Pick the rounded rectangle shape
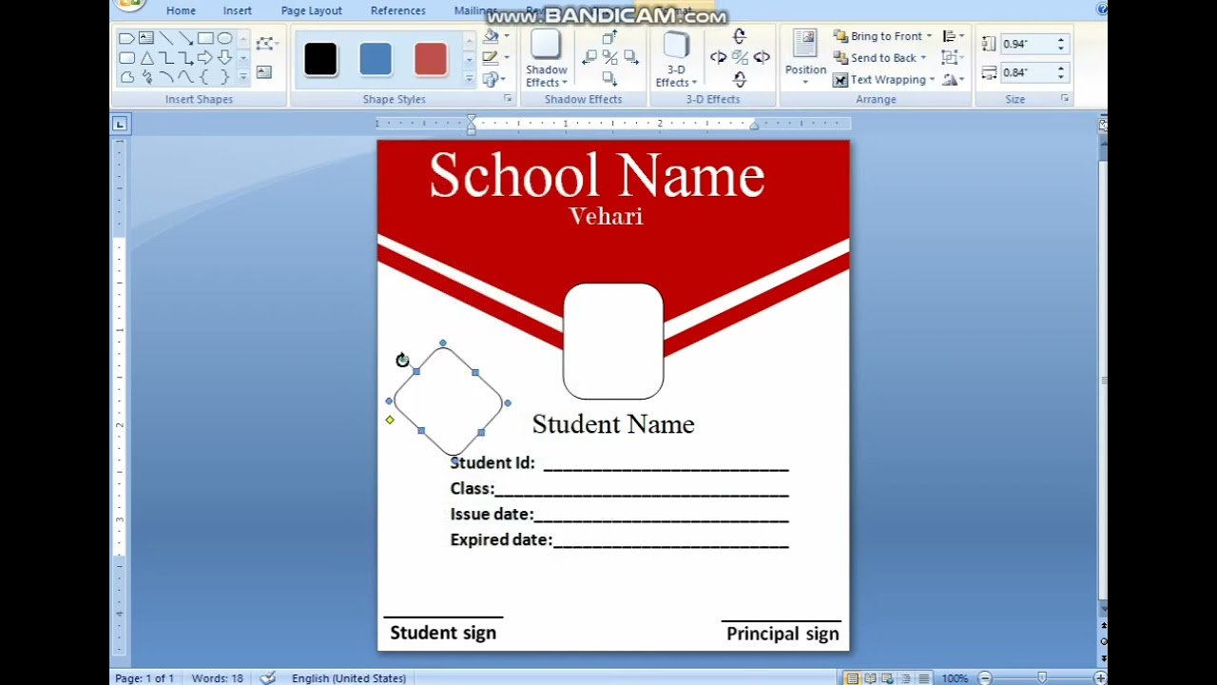 (126, 58)
